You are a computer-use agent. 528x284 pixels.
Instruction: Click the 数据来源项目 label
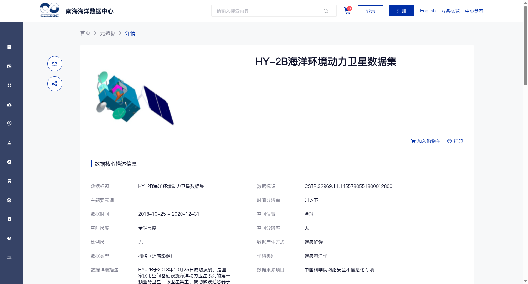coord(271,270)
